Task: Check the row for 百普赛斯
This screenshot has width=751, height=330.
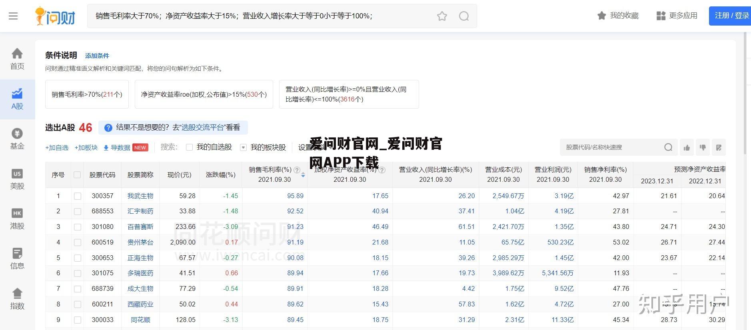Action: point(78,227)
